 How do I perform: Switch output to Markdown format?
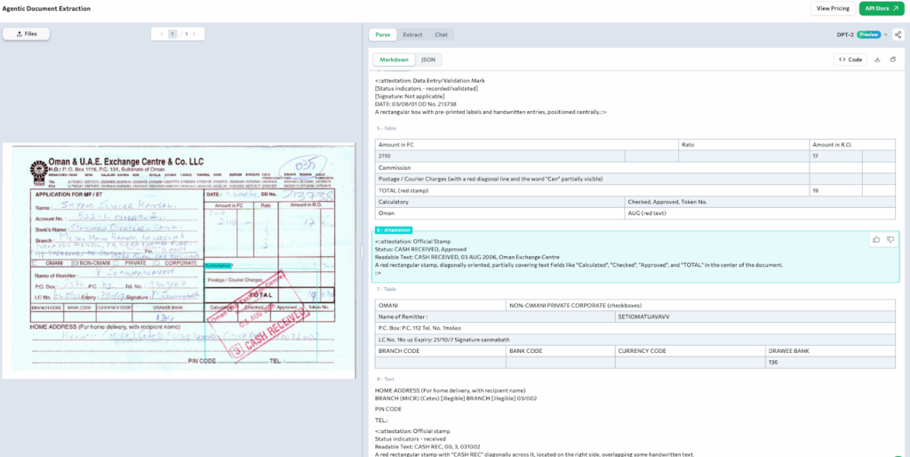coord(394,60)
